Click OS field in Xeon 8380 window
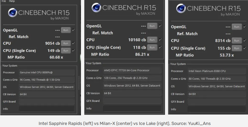The width and height of the screenshot is (248, 127). coord(217,86)
